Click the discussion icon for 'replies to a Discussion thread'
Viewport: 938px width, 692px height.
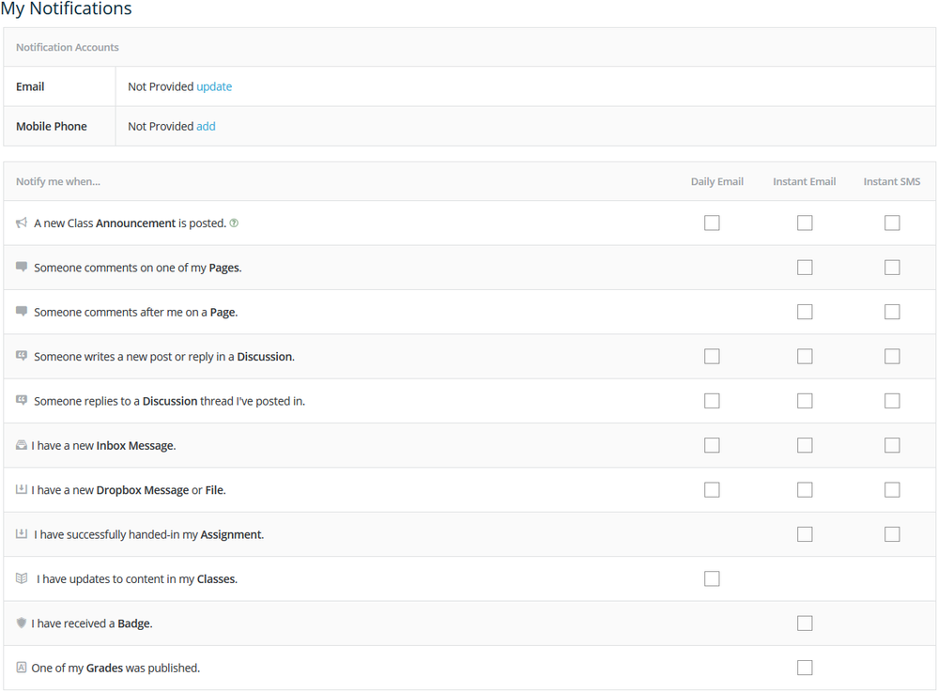coord(22,400)
